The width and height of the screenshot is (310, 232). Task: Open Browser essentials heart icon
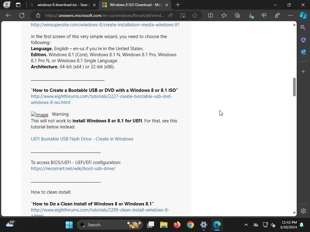[x=264, y=15]
